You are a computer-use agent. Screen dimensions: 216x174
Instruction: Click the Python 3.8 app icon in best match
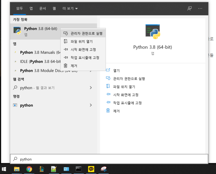point(17,31)
